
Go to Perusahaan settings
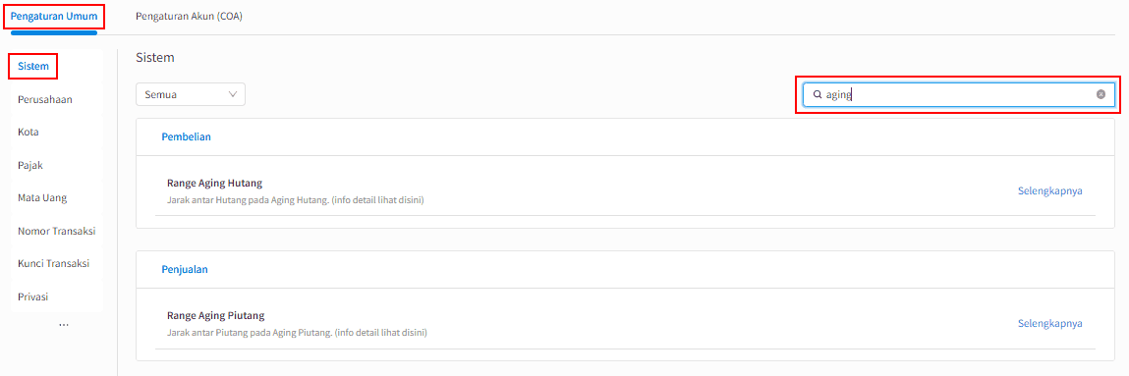(x=44, y=99)
